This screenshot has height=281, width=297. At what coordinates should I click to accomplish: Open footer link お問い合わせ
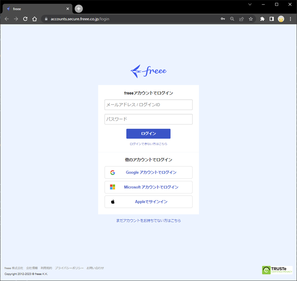point(95,268)
